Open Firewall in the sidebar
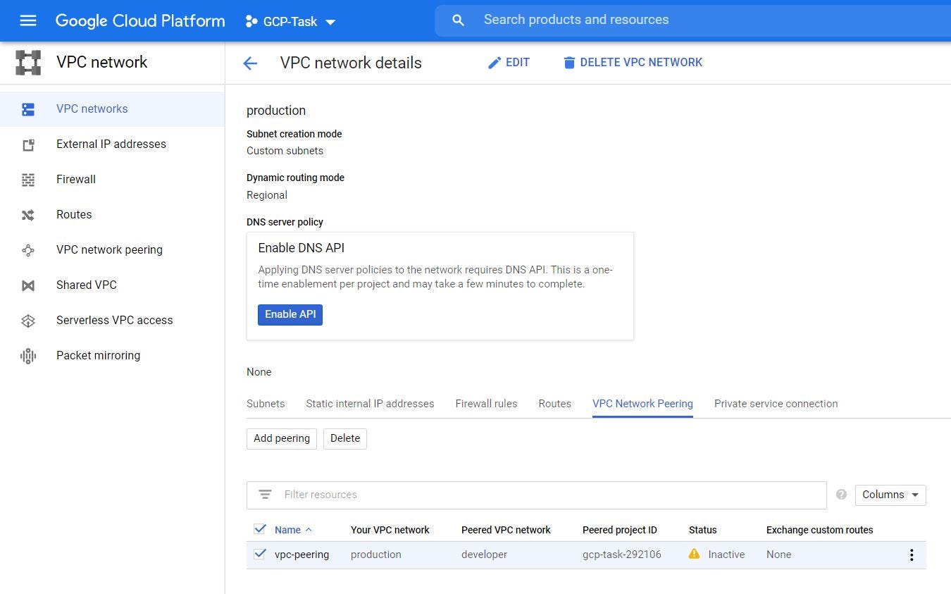The width and height of the screenshot is (951, 594). click(112, 180)
